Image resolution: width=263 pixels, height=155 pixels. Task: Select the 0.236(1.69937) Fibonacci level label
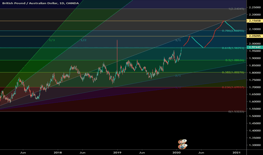pos(233,87)
